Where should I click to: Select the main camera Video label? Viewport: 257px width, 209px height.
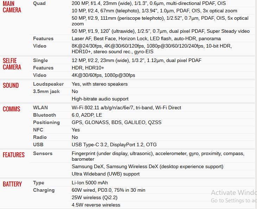pyautogui.click(x=40, y=46)
